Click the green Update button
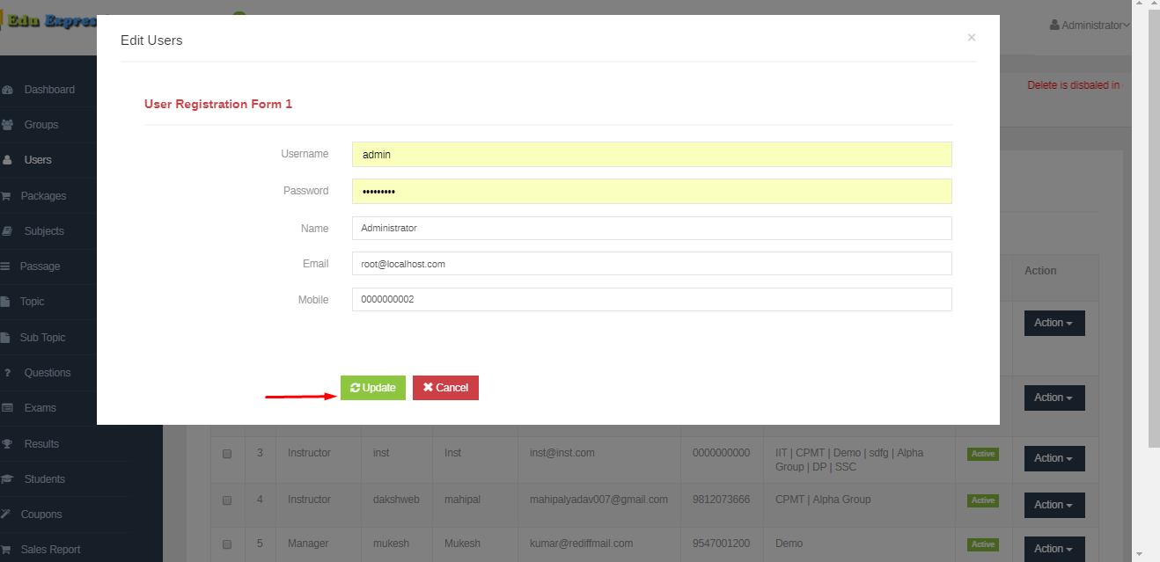The width and height of the screenshot is (1160, 562). click(x=373, y=388)
